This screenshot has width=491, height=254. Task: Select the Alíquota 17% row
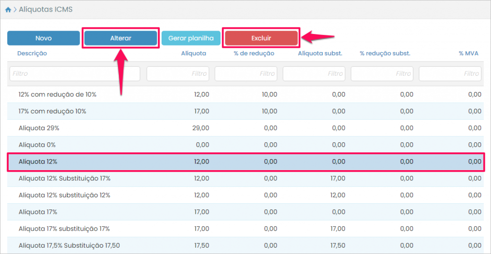pos(38,212)
